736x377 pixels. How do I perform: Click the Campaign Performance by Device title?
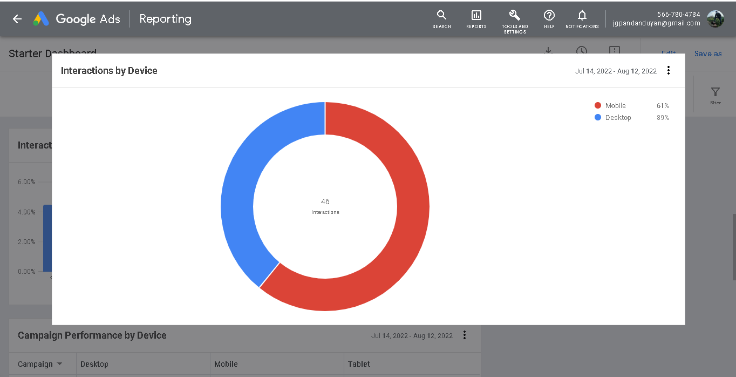(92, 335)
